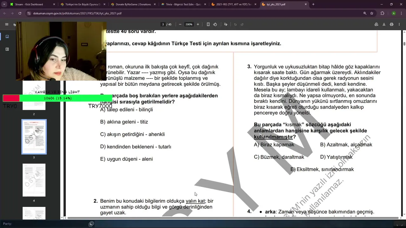Zoom in the PDF with plus button

198,24
